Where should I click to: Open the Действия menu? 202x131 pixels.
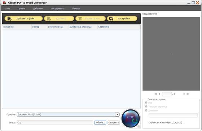[x=38, y=9]
